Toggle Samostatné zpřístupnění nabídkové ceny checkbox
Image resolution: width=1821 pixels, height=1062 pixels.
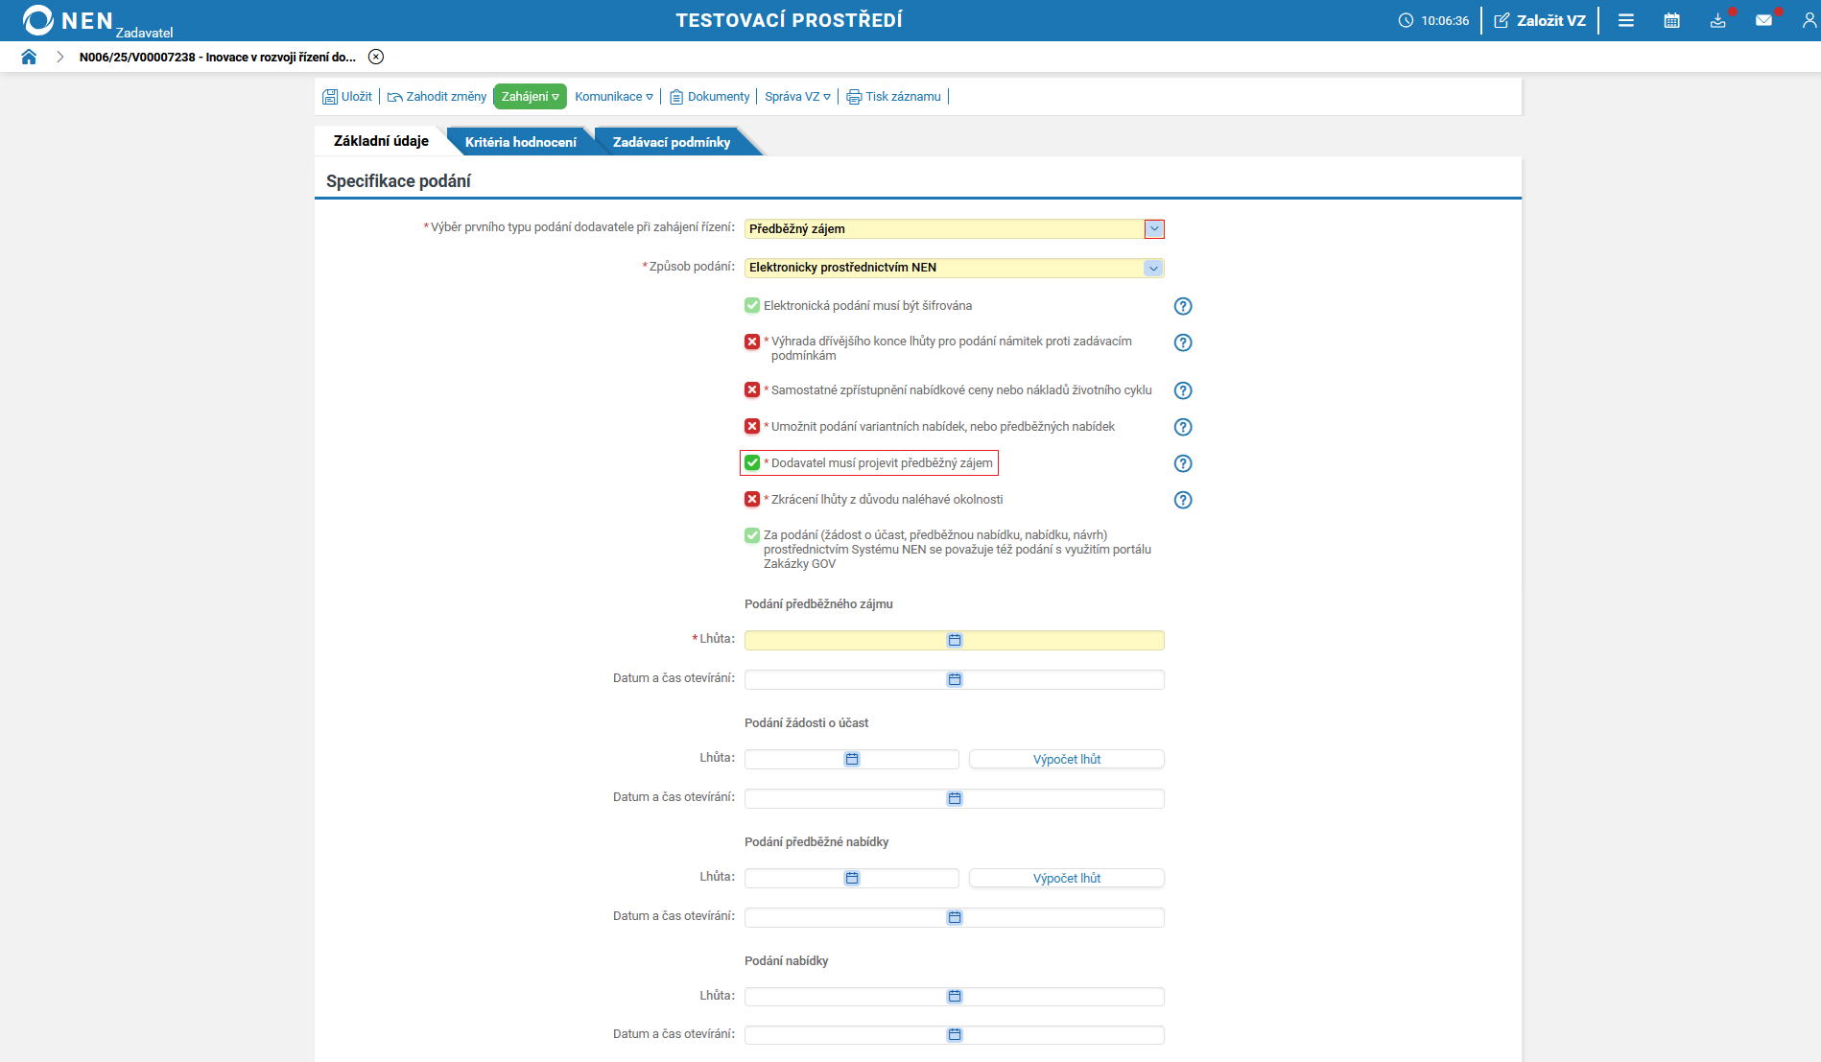(752, 389)
